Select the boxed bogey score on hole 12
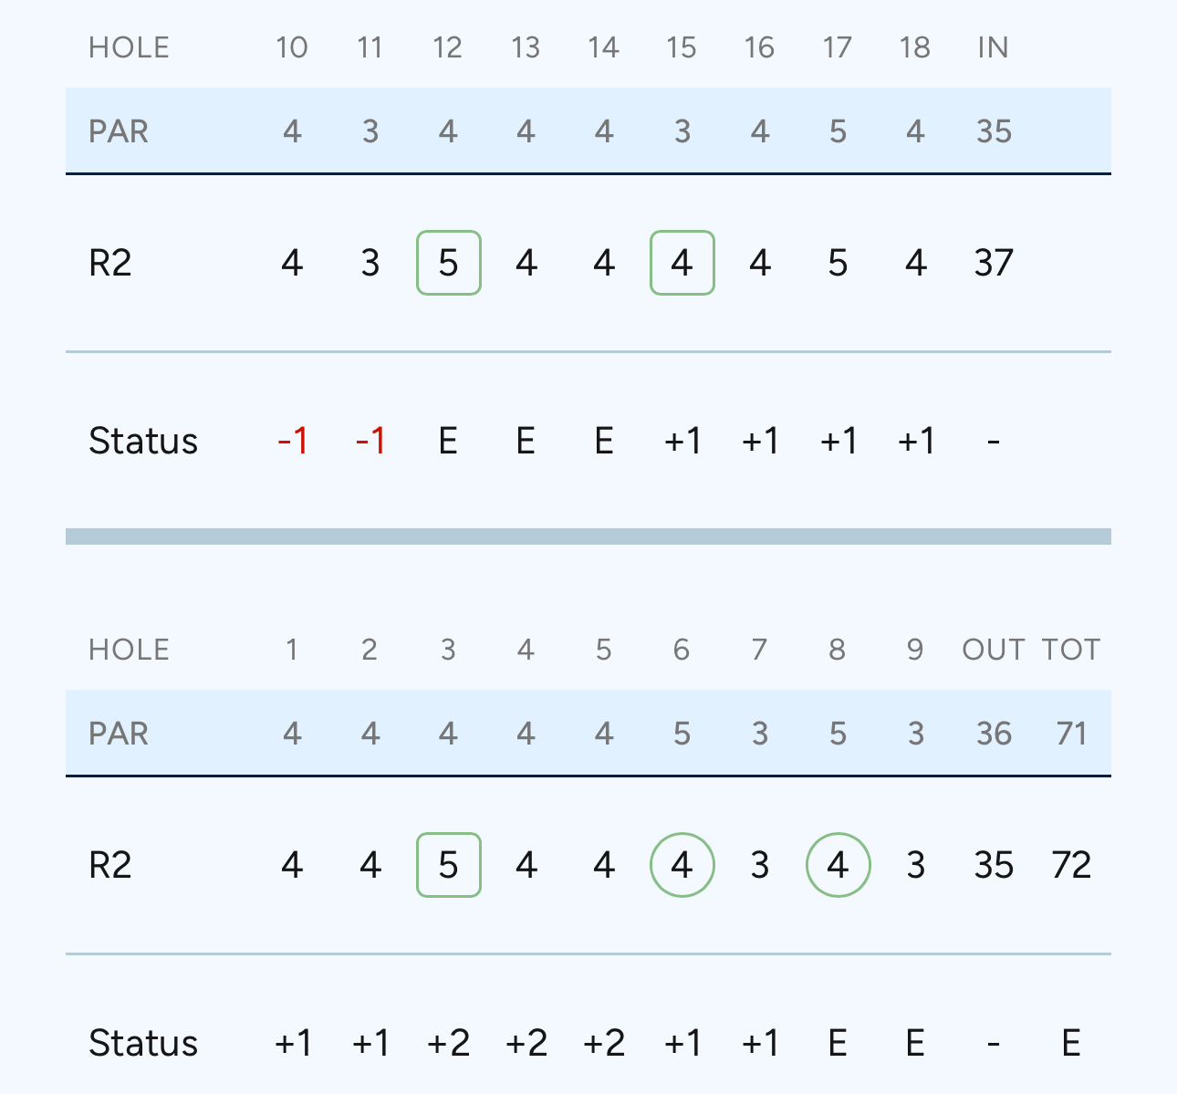Screen dimensions: 1177x1094 coord(448,263)
